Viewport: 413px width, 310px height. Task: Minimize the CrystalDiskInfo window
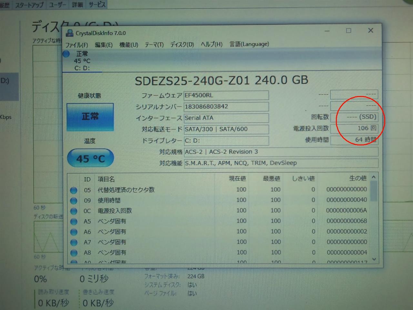(x=327, y=31)
